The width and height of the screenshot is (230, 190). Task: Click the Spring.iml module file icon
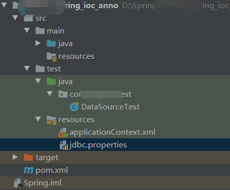pos(18,183)
